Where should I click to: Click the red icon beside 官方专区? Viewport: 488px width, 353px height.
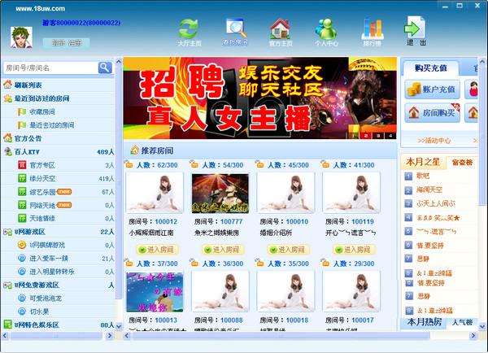[x=22, y=165]
